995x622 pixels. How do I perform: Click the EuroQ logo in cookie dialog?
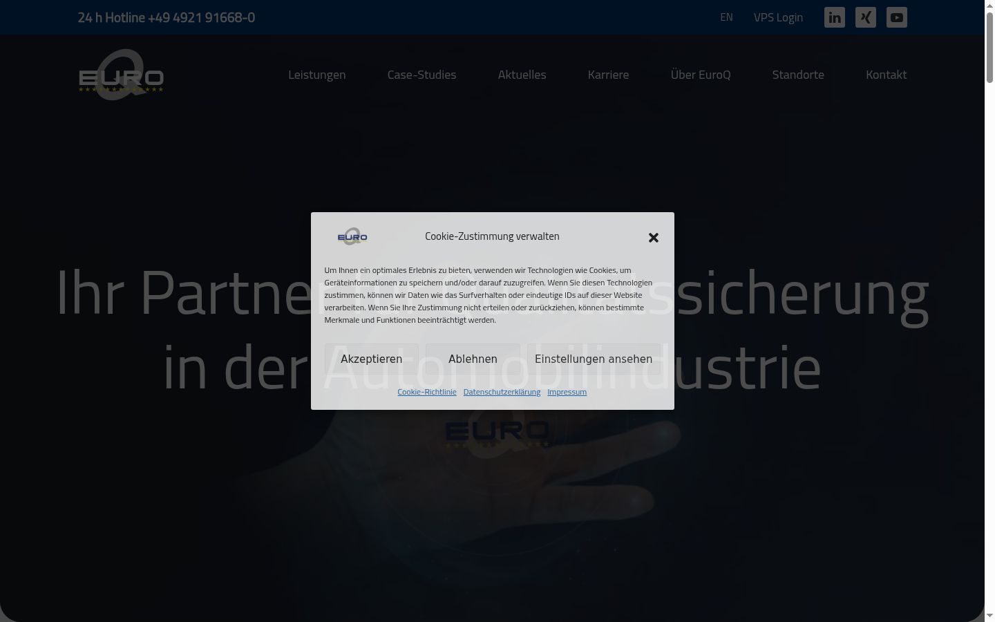click(x=352, y=236)
